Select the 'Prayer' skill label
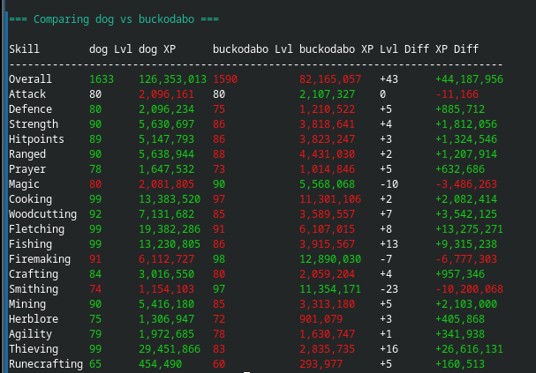This screenshot has height=373, width=536. (x=27, y=169)
